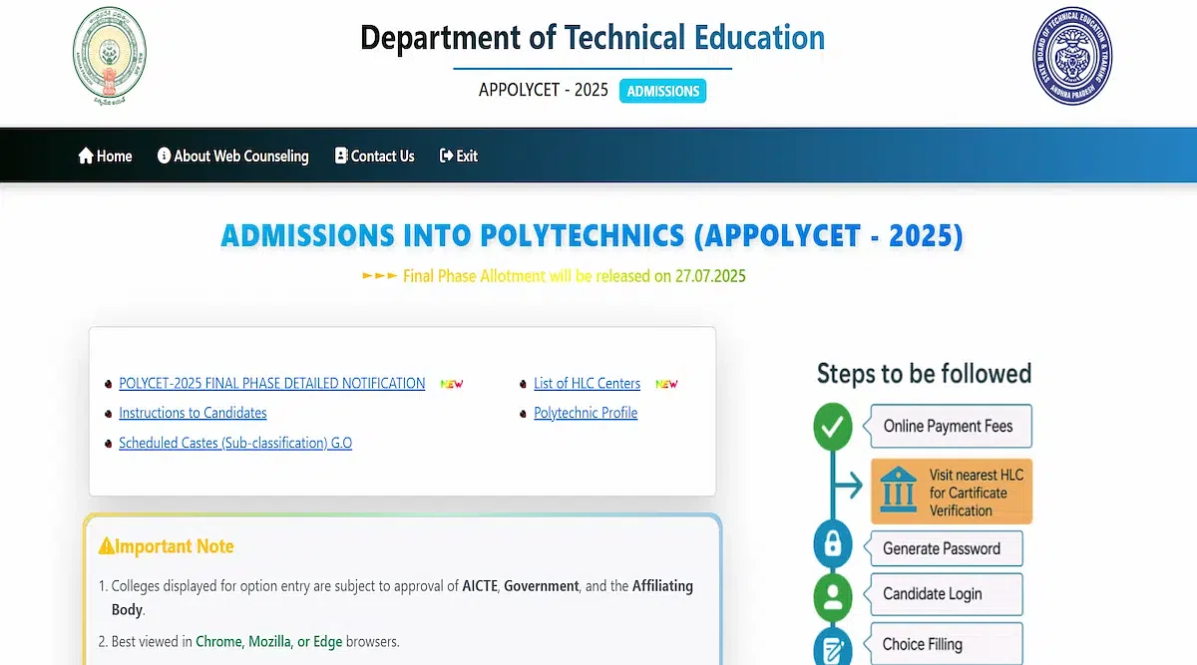Click the blue pencil Choice Filling icon
1197x665 pixels.
(x=832, y=645)
